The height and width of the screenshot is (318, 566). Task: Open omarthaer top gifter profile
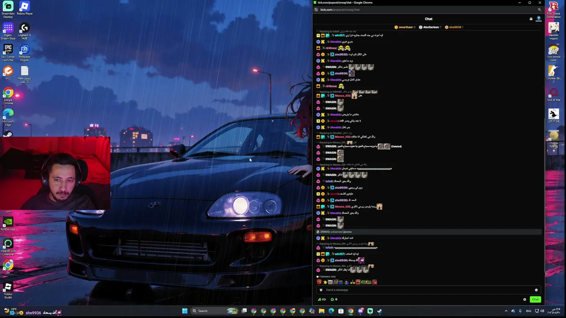tap(404, 27)
